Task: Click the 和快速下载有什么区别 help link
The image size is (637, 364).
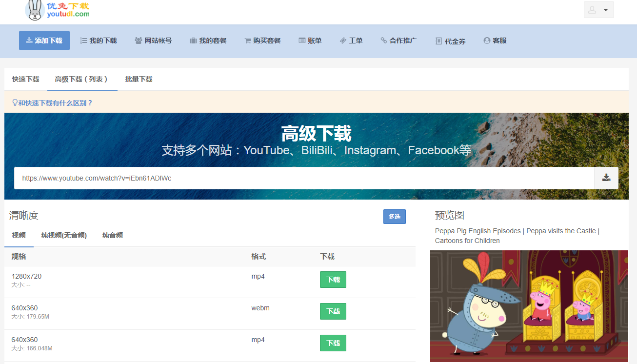Action: (52, 103)
